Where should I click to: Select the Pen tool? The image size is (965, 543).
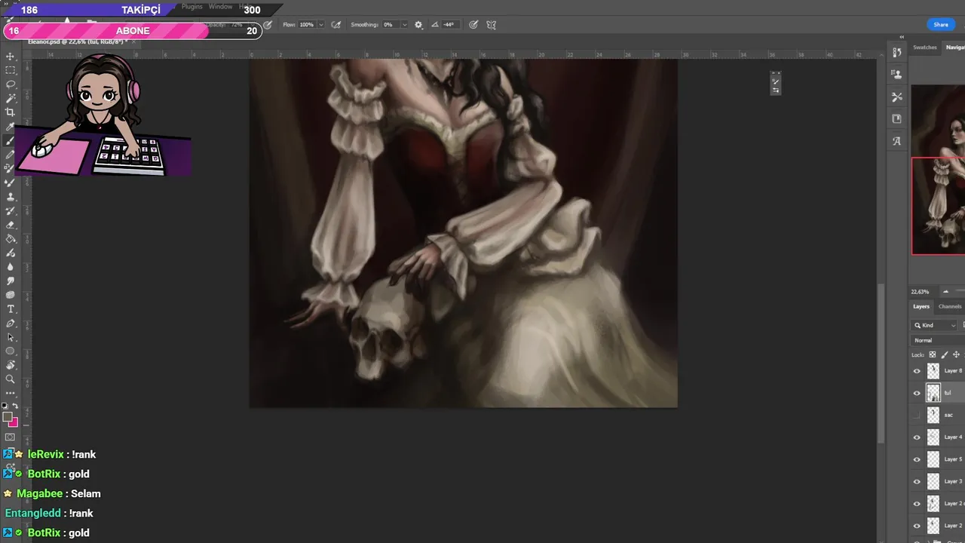tap(11, 323)
